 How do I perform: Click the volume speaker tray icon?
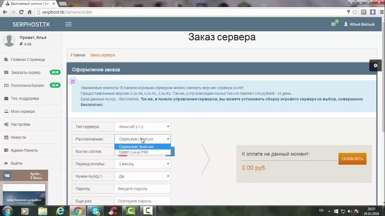pos(350,211)
